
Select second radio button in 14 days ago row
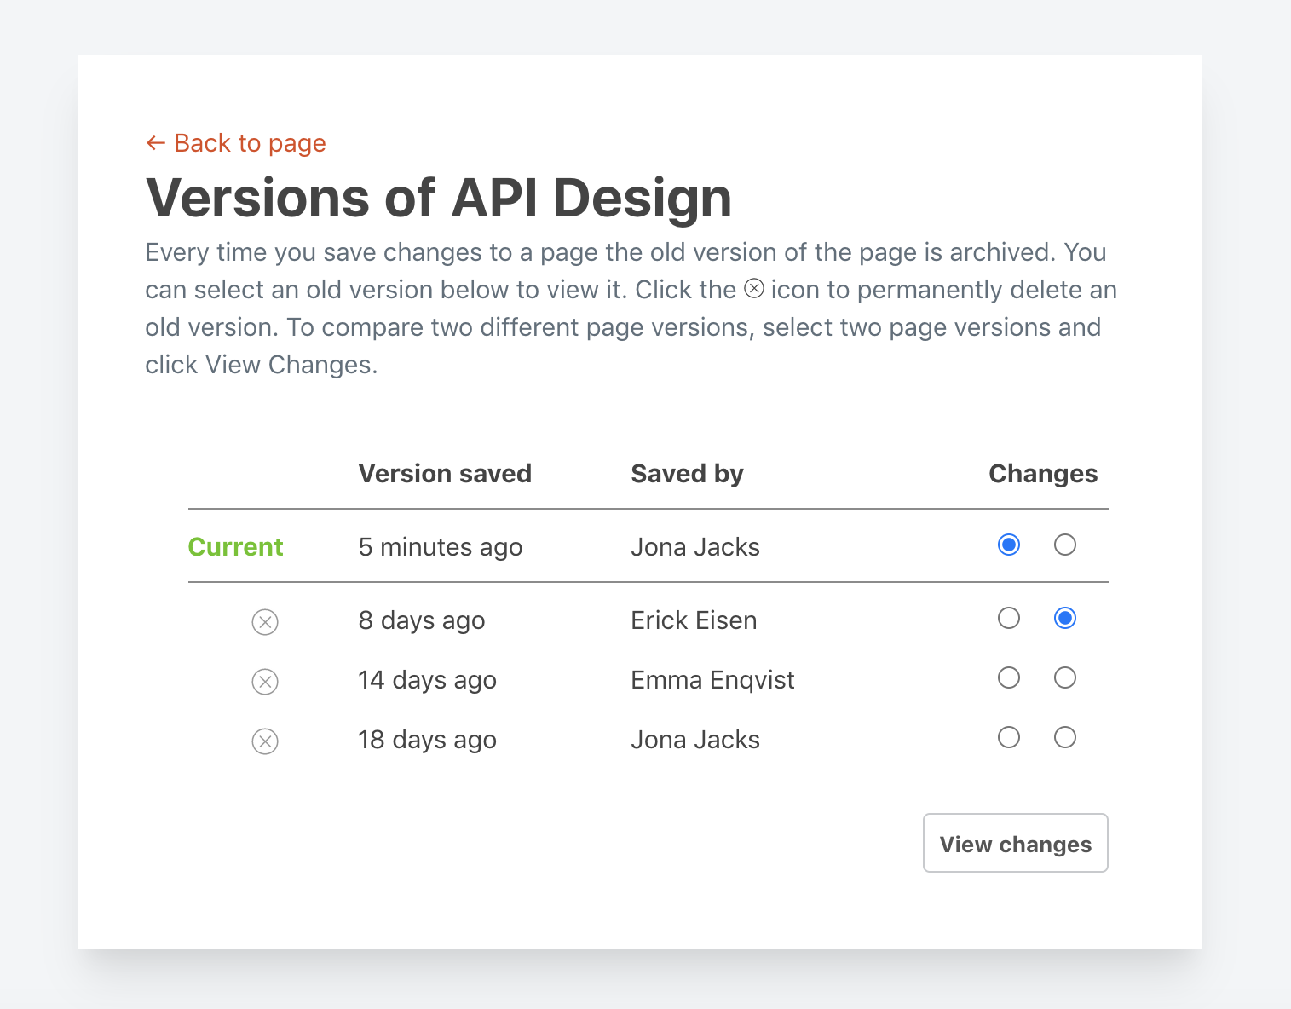pos(1065,677)
